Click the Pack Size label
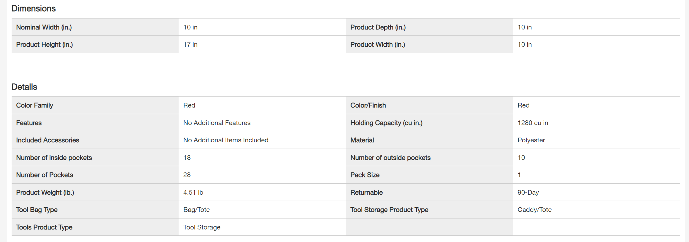The width and height of the screenshot is (689, 242). 365,175
